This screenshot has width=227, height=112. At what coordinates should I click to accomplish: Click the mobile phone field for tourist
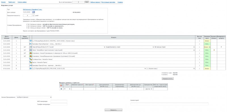pos(160,89)
